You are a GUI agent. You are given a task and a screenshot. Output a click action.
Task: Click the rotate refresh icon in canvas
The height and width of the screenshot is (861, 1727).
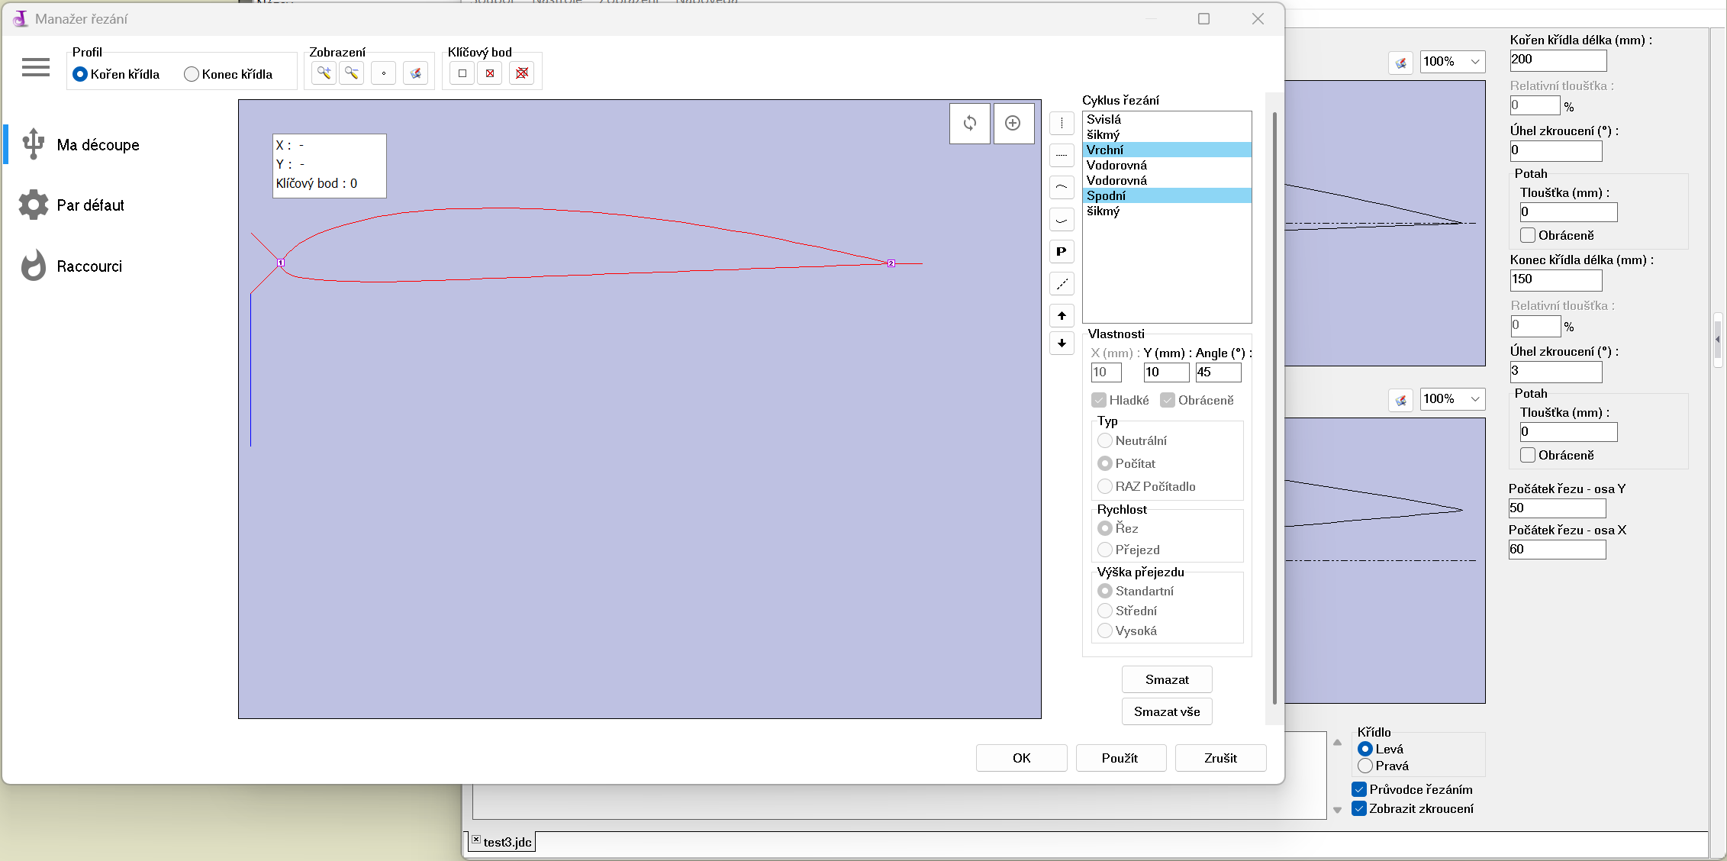click(x=970, y=123)
